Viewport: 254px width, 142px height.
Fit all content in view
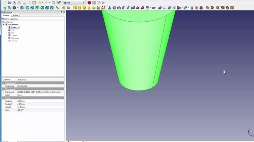click(x=5, y=8)
